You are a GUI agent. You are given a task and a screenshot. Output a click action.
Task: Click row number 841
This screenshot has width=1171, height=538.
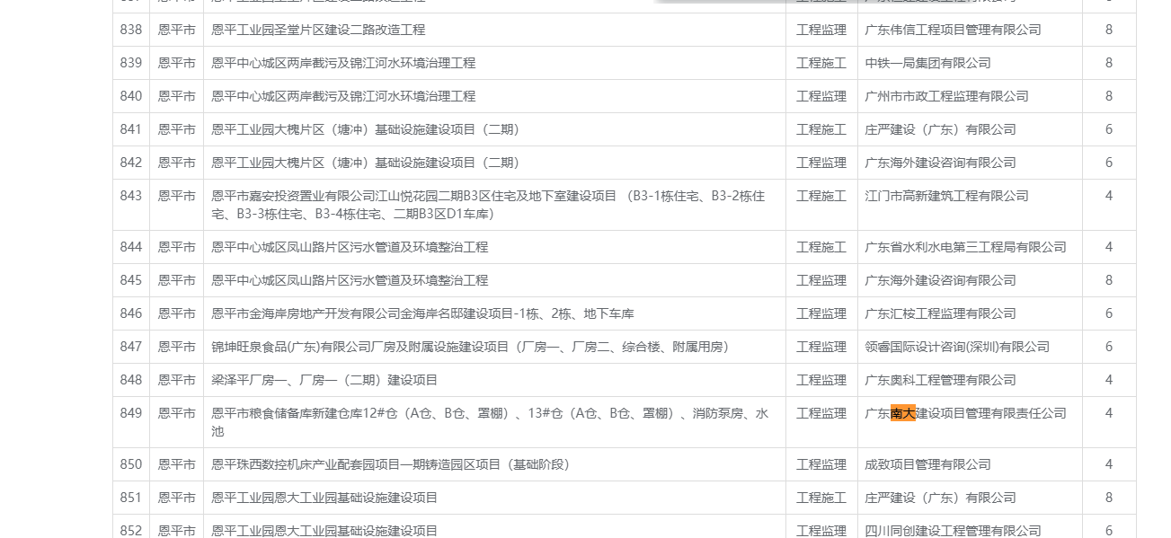131,129
